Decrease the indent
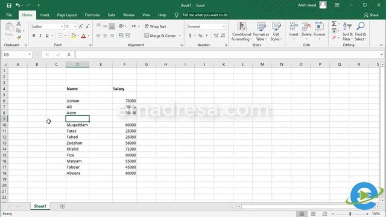Screen dimensions: 386x217 tap(121, 36)
